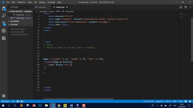Click the PHP breadcrumb folder segment
This screenshot has height=108, width=193.
click(x=58, y=11)
